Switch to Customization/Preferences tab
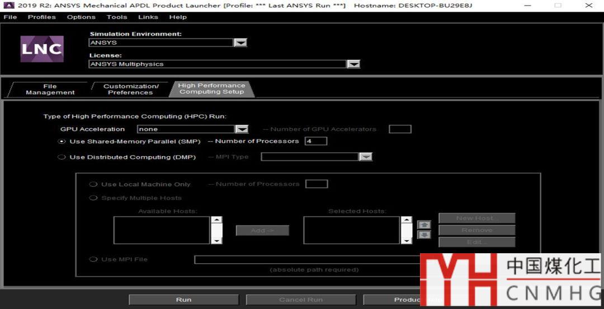Image resolution: width=604 pixels, height=309 pixels. [x=130, y=89]
